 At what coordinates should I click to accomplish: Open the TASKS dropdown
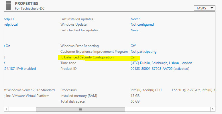[x=205, y=8]
